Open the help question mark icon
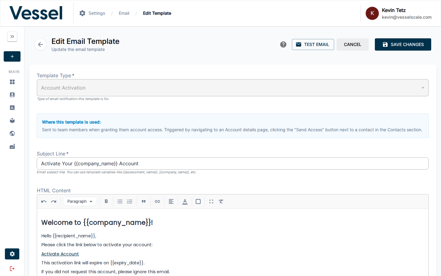 click(x=283, y=44)
